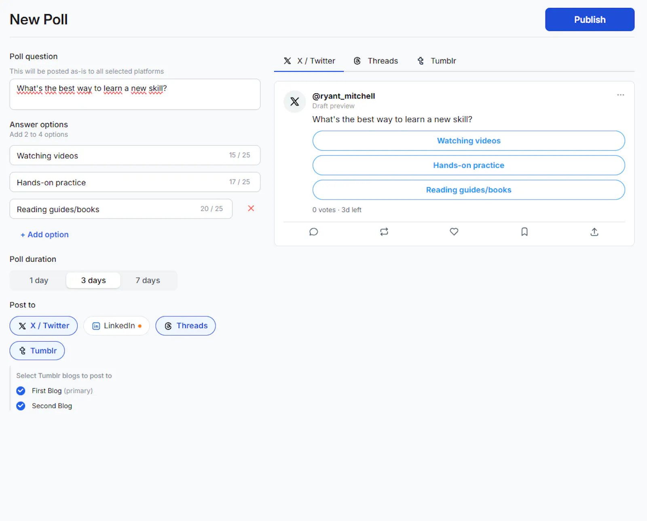Toggle LinkedIn platform chip
The image size is (647, 521).
[x=116, y=326]
